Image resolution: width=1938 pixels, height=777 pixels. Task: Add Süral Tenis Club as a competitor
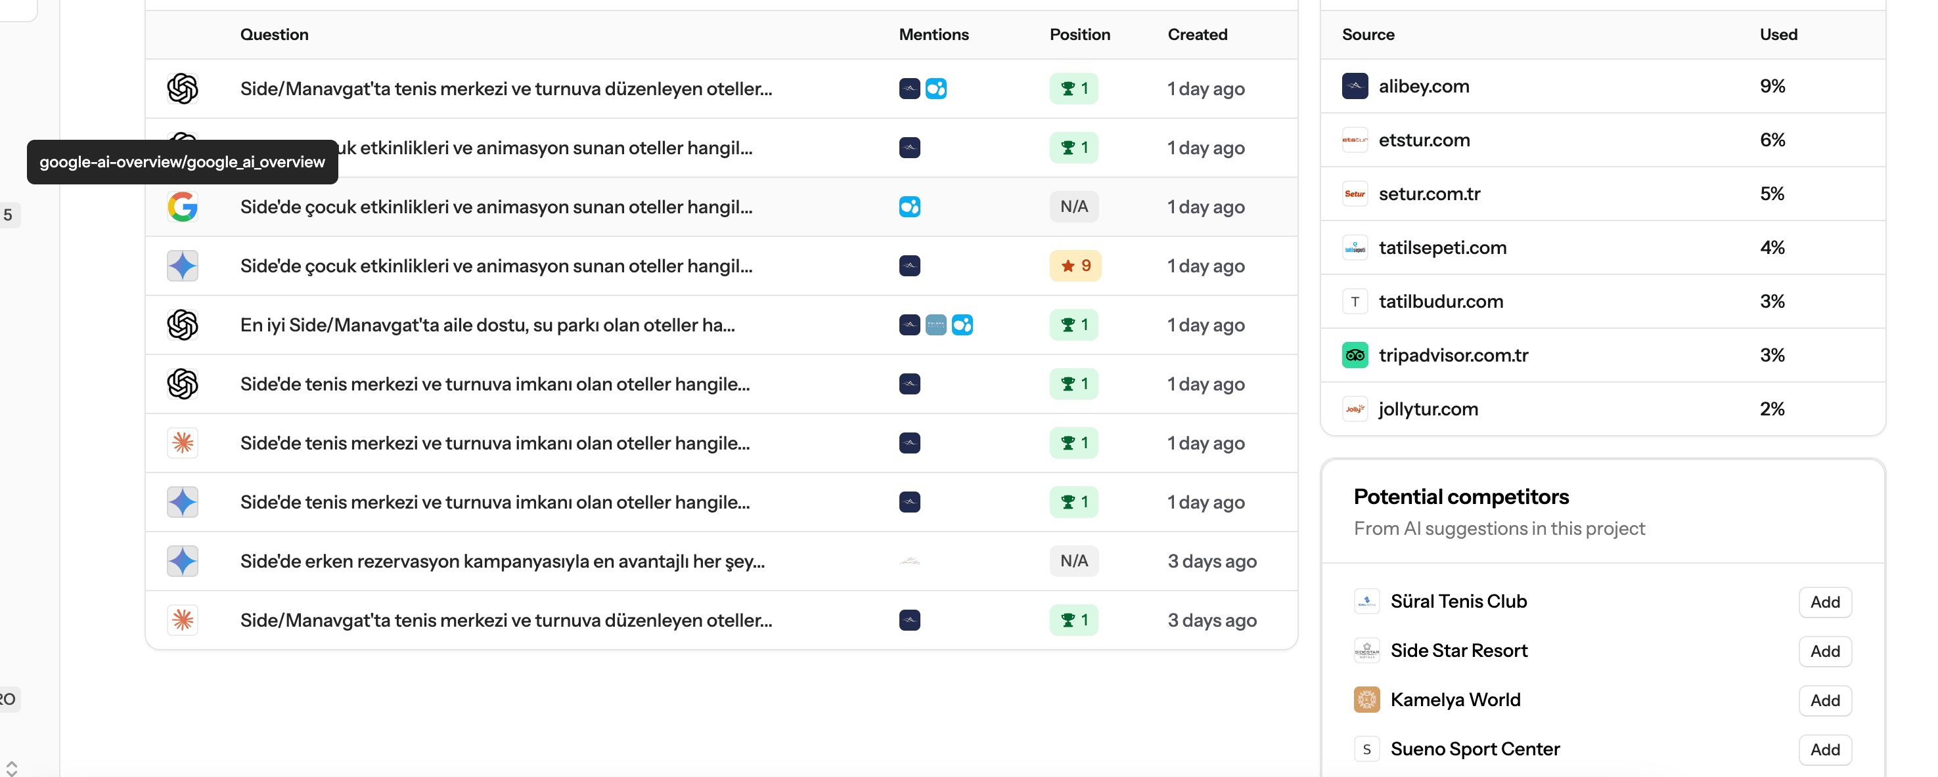tap(1824, 602)
